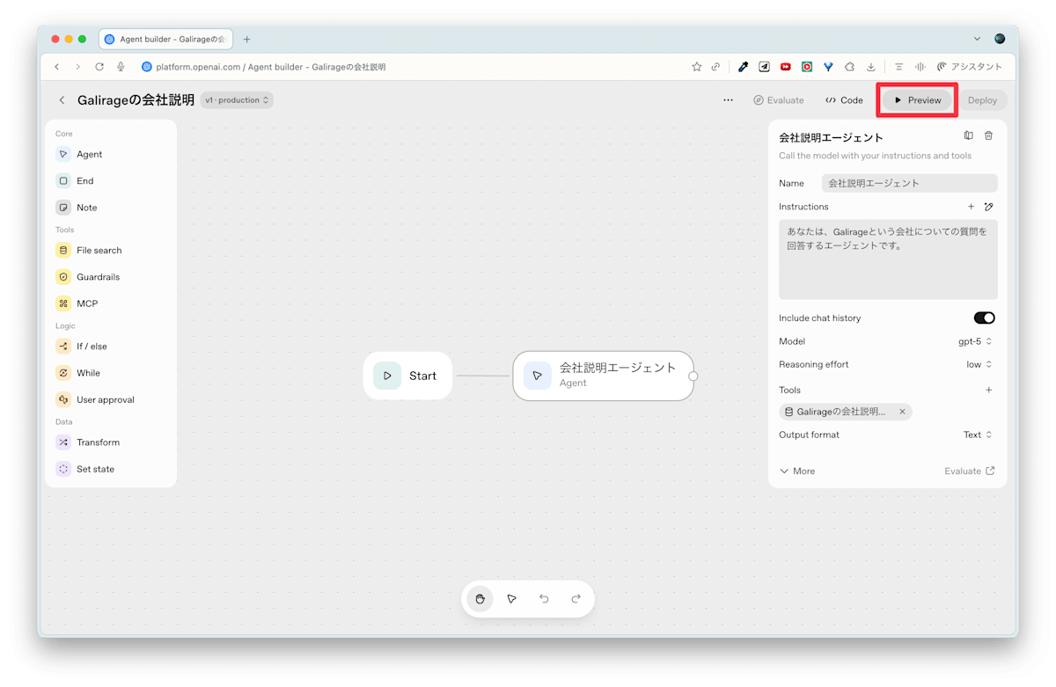Add context with Instructions plus icon
This screenshot has width=1056, height=687.
pos(972,207)
